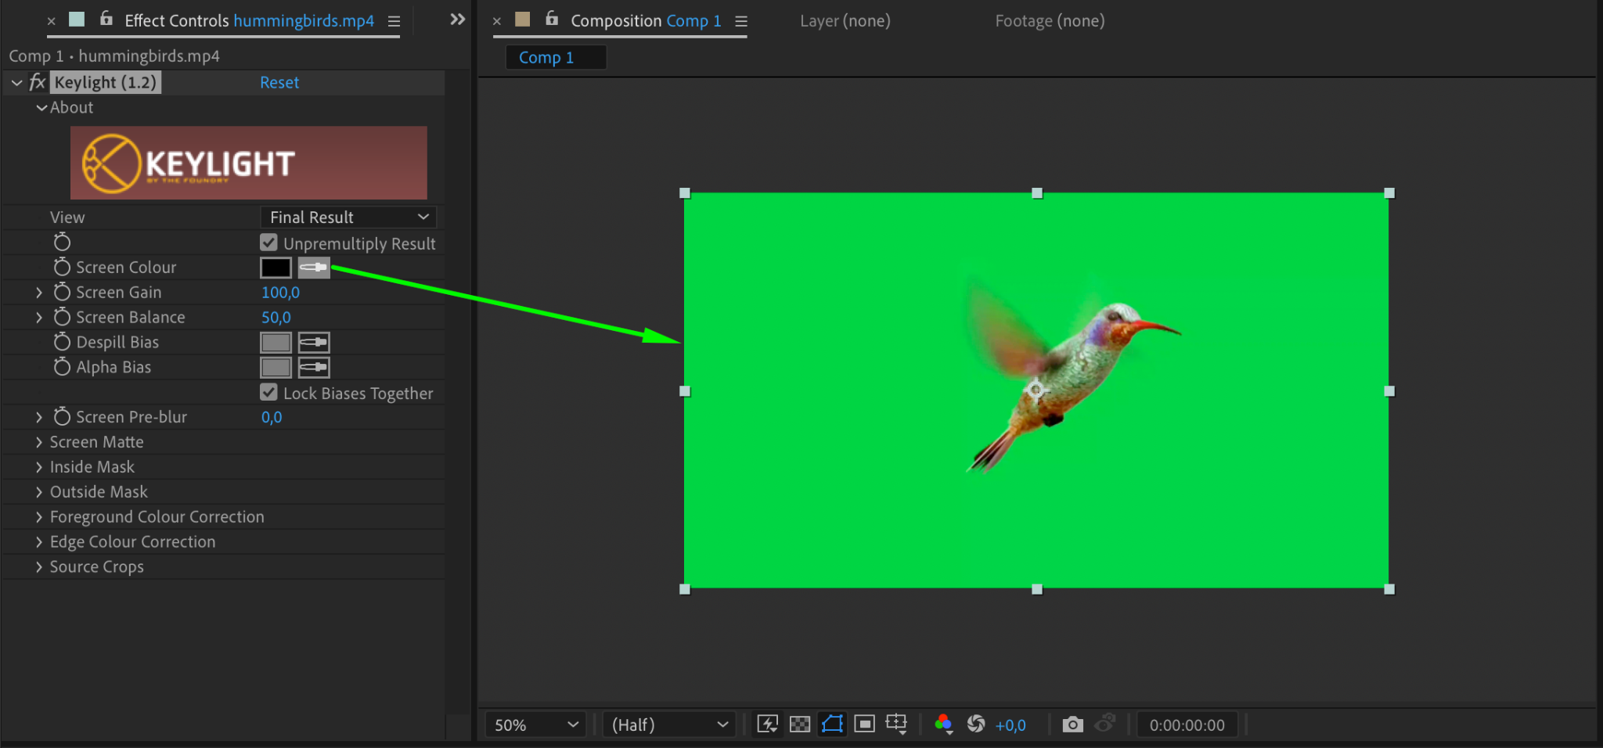Screen dimensions: 1603x748
Task: Toggle the transparency grid in viewer
Action: tap(800, 725)
